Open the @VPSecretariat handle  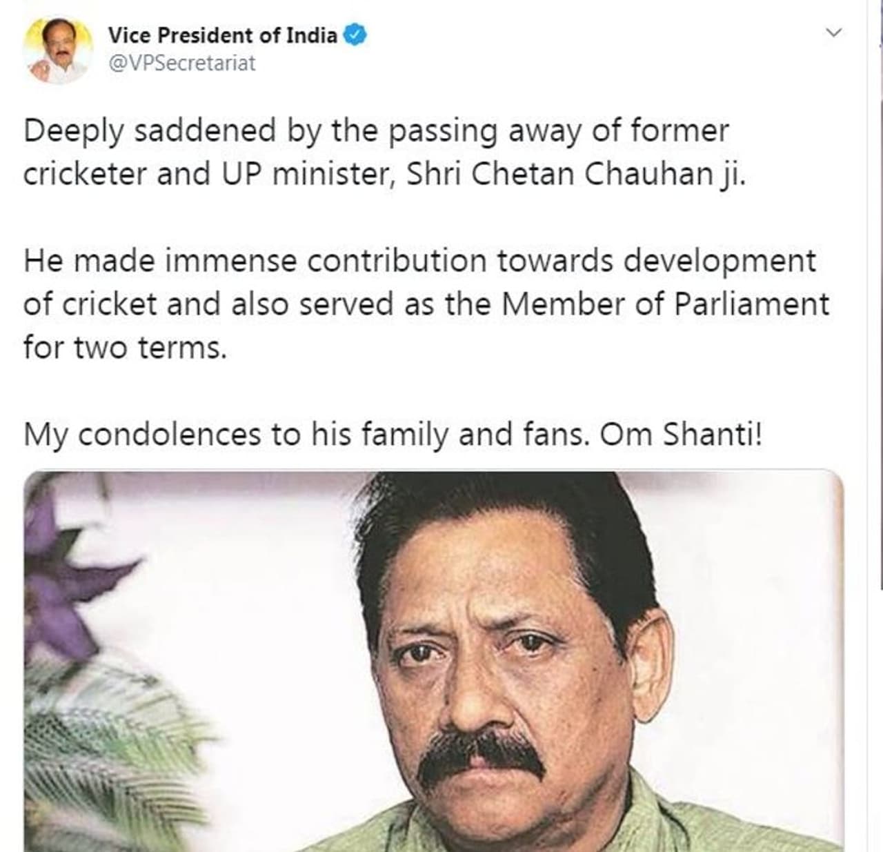[182, 63]
